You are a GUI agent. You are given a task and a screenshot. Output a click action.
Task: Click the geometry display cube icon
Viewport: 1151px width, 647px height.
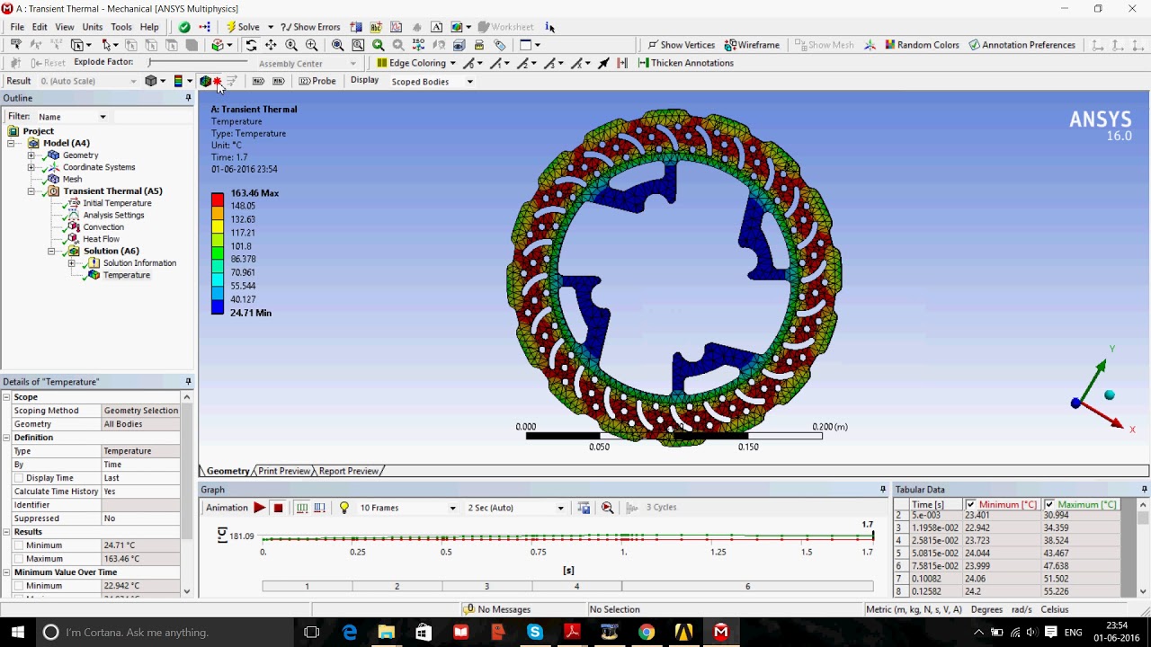click(151, 81)
